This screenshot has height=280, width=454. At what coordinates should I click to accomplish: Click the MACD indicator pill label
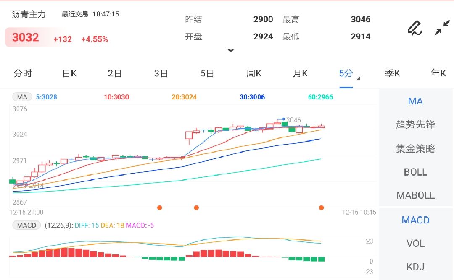click(x=26, y=225)
